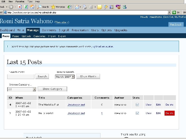Switch to the Pages subtab

[16, 36]
